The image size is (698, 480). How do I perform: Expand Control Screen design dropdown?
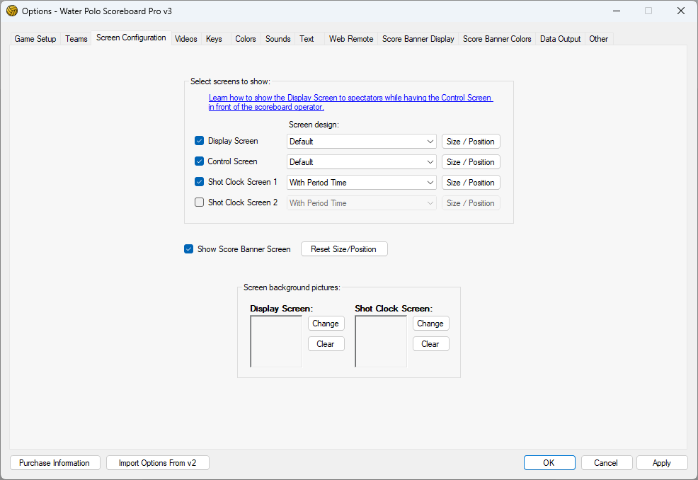coord(361,162)
